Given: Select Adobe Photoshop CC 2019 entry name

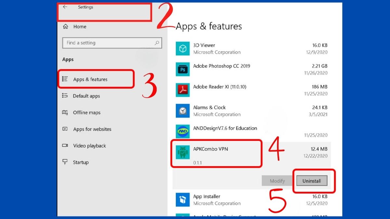Looking at the screenshot, I should (222, 66).
